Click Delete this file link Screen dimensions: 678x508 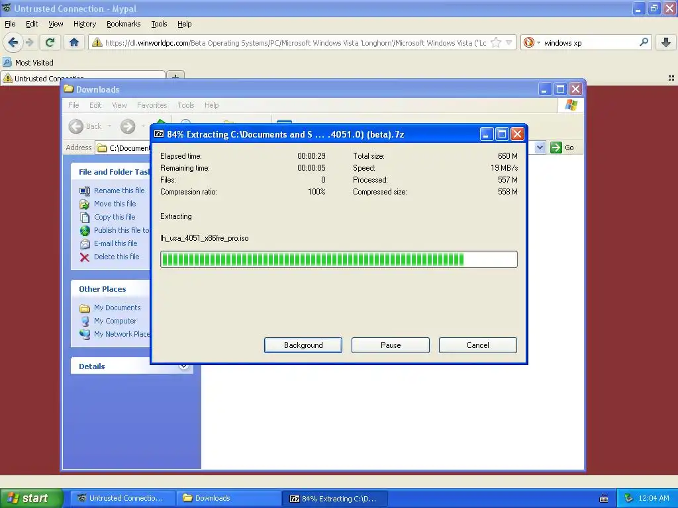tap(109, 257)
